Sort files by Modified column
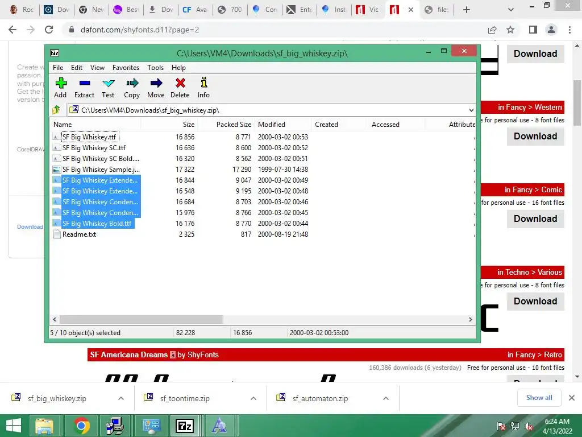Image resolution: width=582 pixels, height=437 pixels. [283, 125]
